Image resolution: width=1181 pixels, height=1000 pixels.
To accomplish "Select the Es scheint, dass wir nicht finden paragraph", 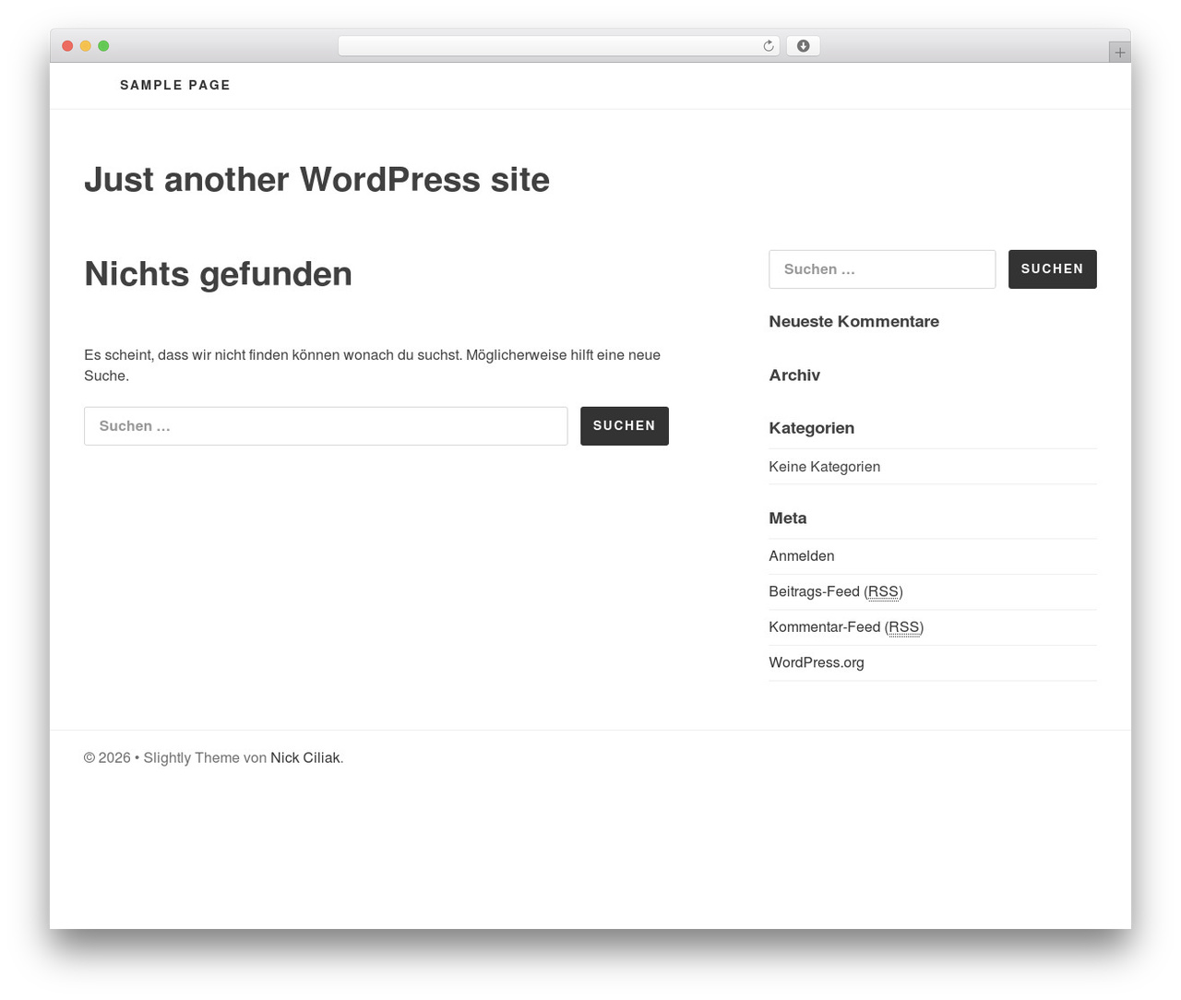I will (x=373, y=365).
